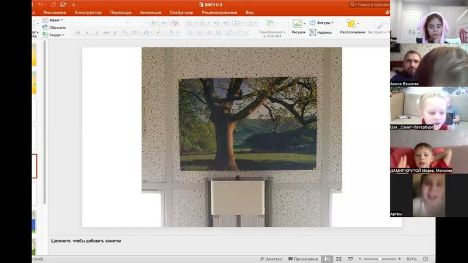Image resolution: width=468 pixels, height=263 pixels.
Task: Toggle the Примечания comments pane
Action: [x=302, y=259]
